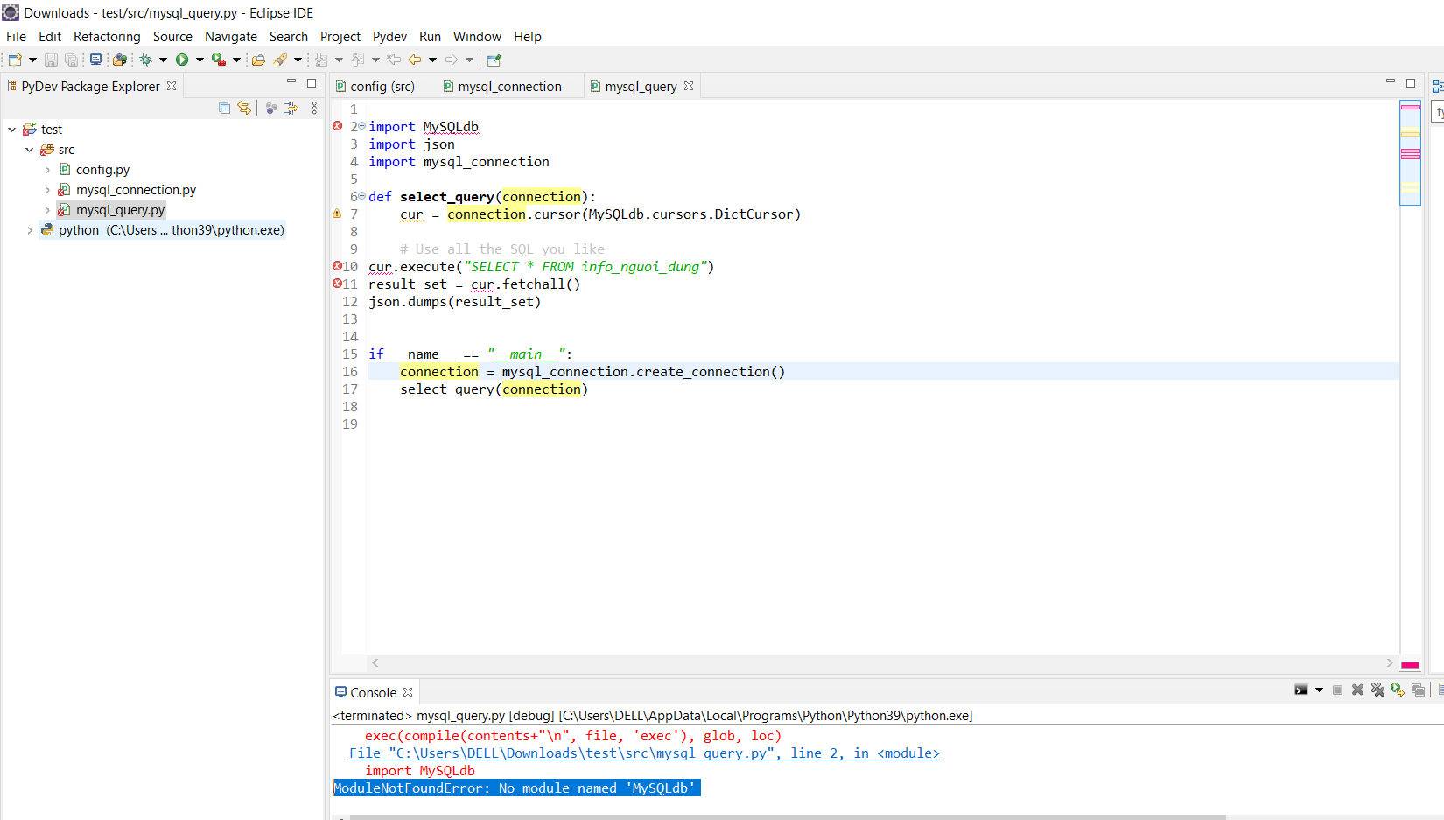Image resolution: width=1444 pixels, height=820 pixels.
Task: Toggle Link with Editor in Package Explorer
Action: pos(244,108)
